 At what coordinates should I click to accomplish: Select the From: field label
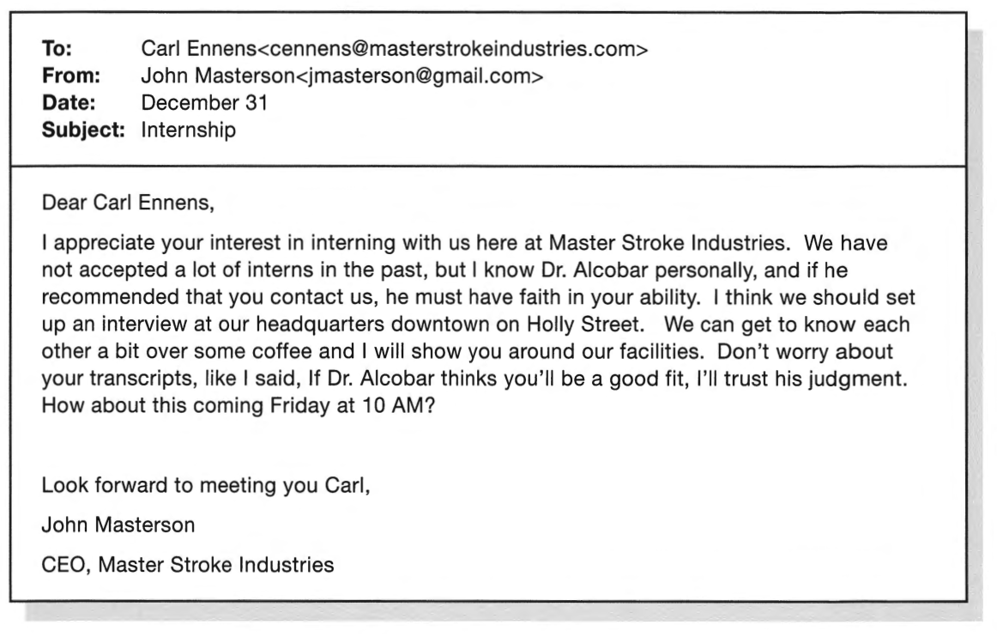(x=70, y=76)
